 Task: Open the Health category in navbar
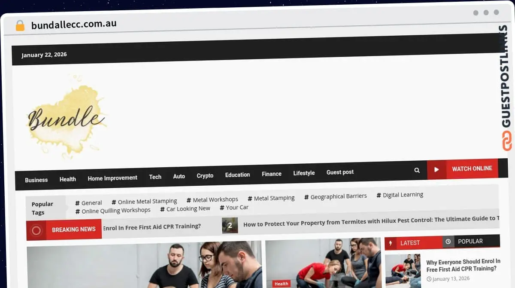click(x=68, y=179)
